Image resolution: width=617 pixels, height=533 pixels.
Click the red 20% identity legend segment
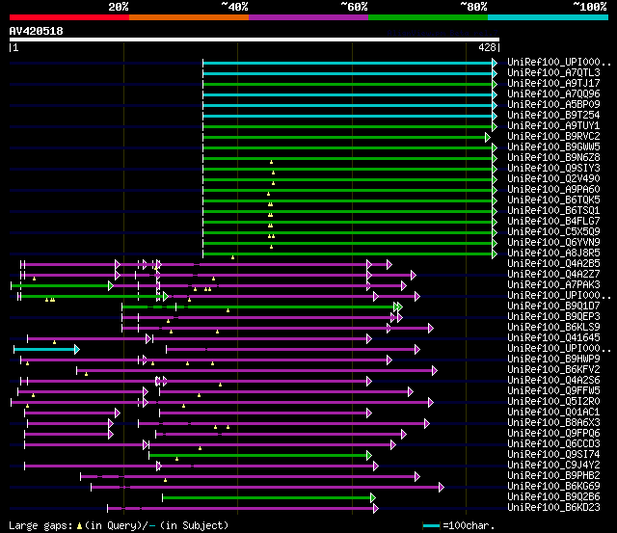tap(69, 17)
